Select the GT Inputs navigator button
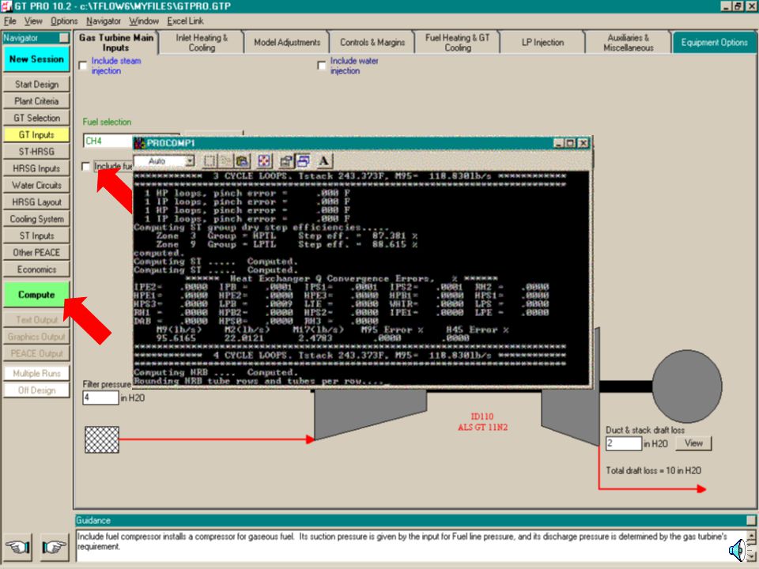The height and width of the screenshot is (569, 759). (36, 134)
